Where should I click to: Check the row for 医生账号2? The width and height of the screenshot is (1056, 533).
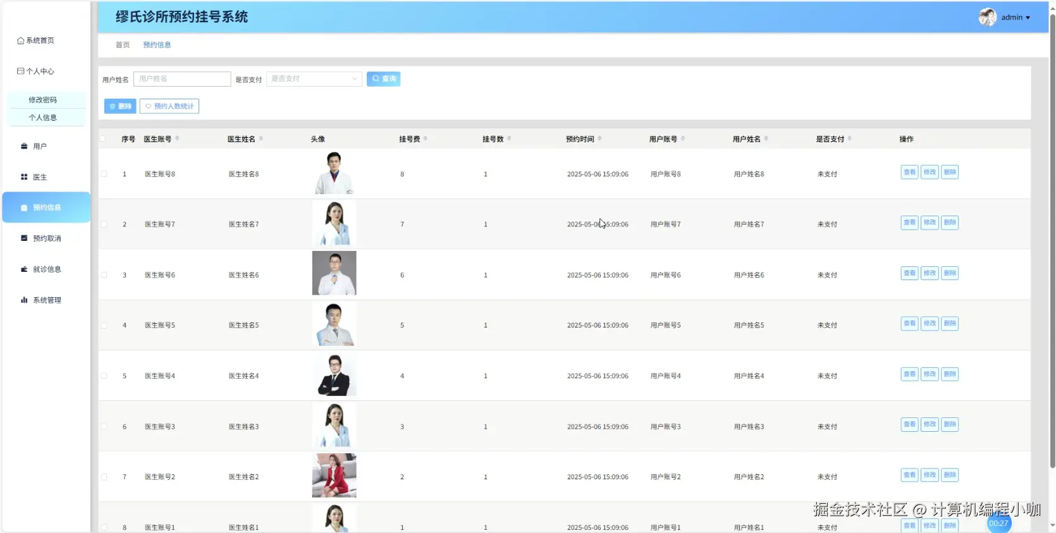(x=104, y=477)
